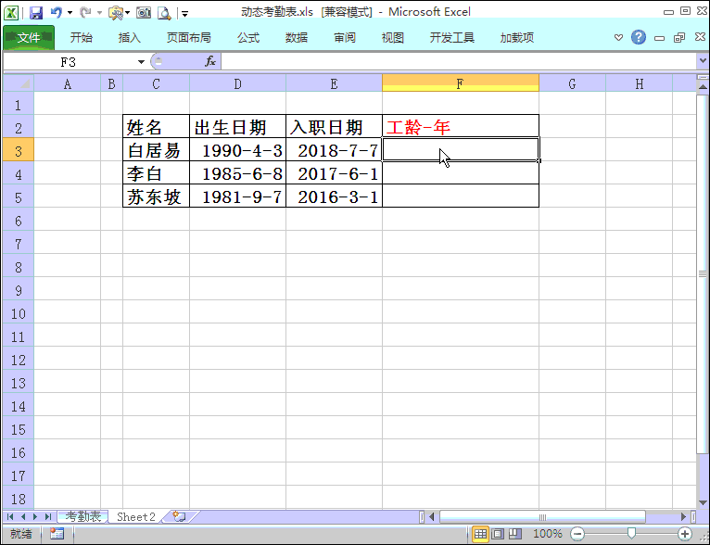Restore the workbook window inside Excel

tap(679, 38)
